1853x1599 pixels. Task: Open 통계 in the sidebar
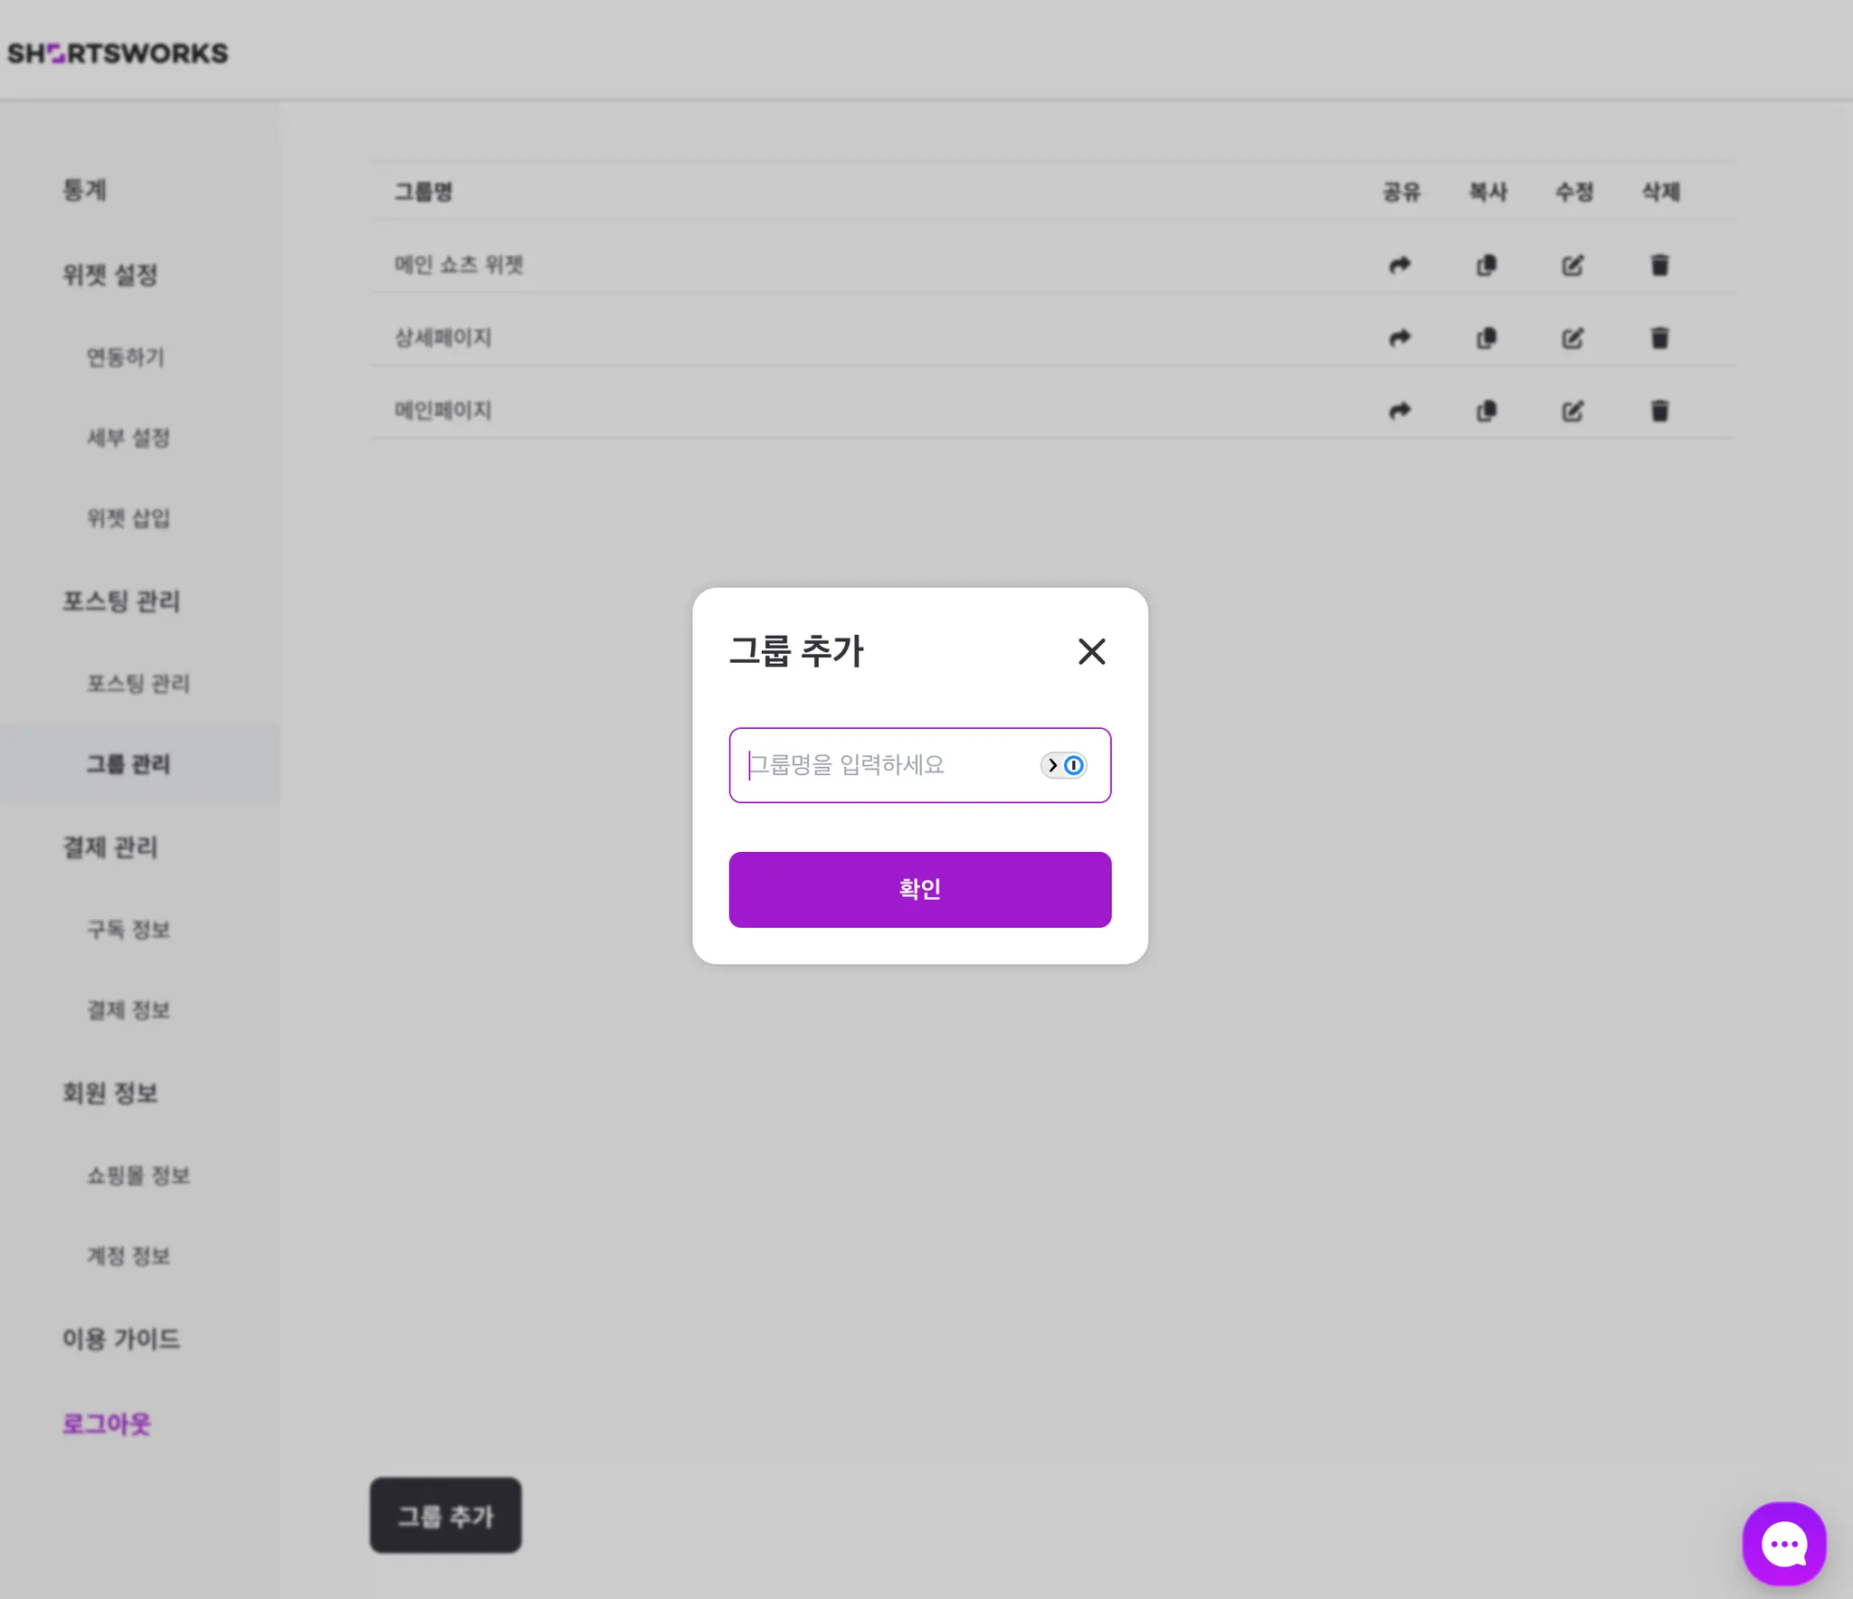(x=84, y=190)
